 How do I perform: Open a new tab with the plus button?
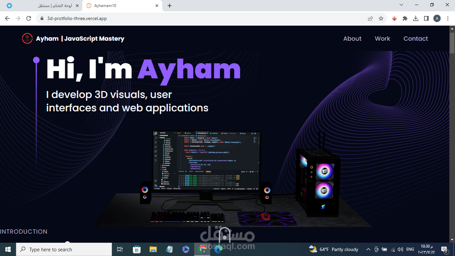click(x=170, y=6)
